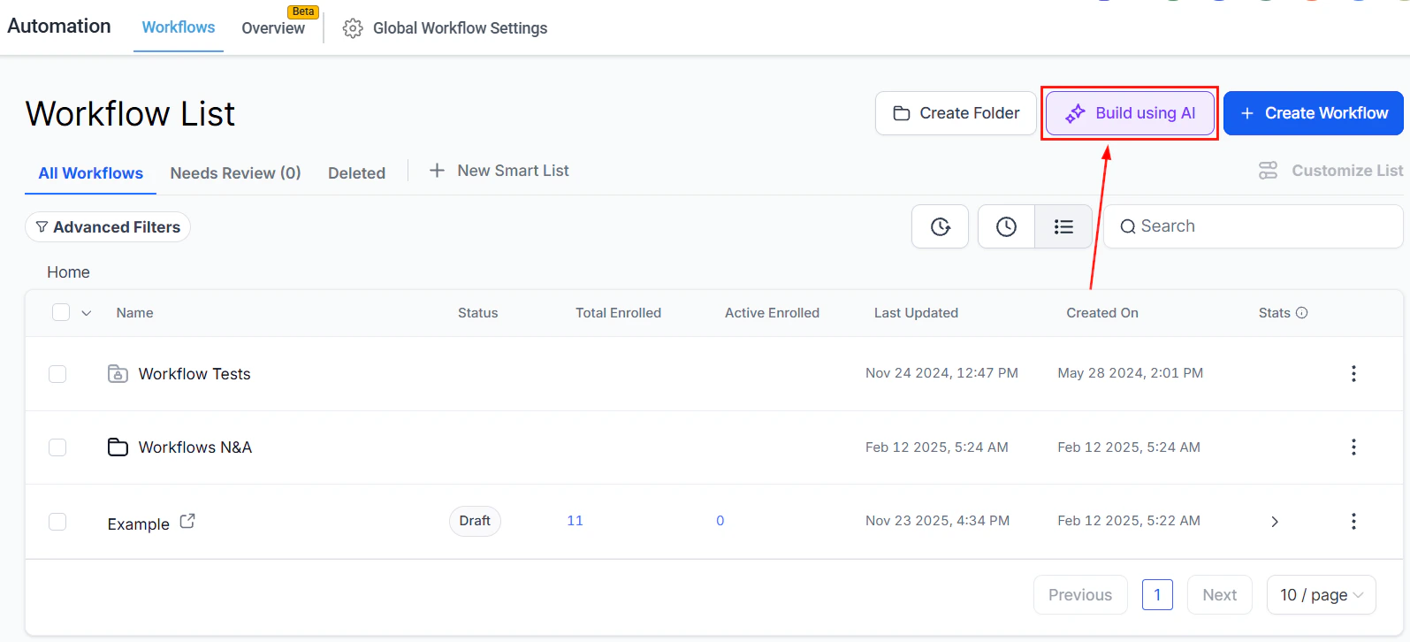Viewport: 1410px width, 642px height.
Task: Open Global Workflow Settings gear icon
Action: point(353,28)
